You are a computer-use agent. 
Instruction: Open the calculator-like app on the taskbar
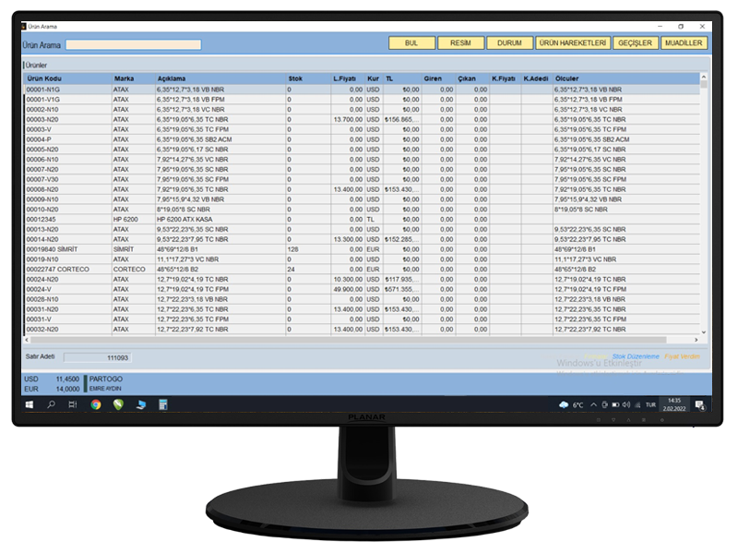163,404
